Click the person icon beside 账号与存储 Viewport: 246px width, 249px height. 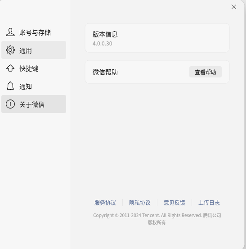10,32
